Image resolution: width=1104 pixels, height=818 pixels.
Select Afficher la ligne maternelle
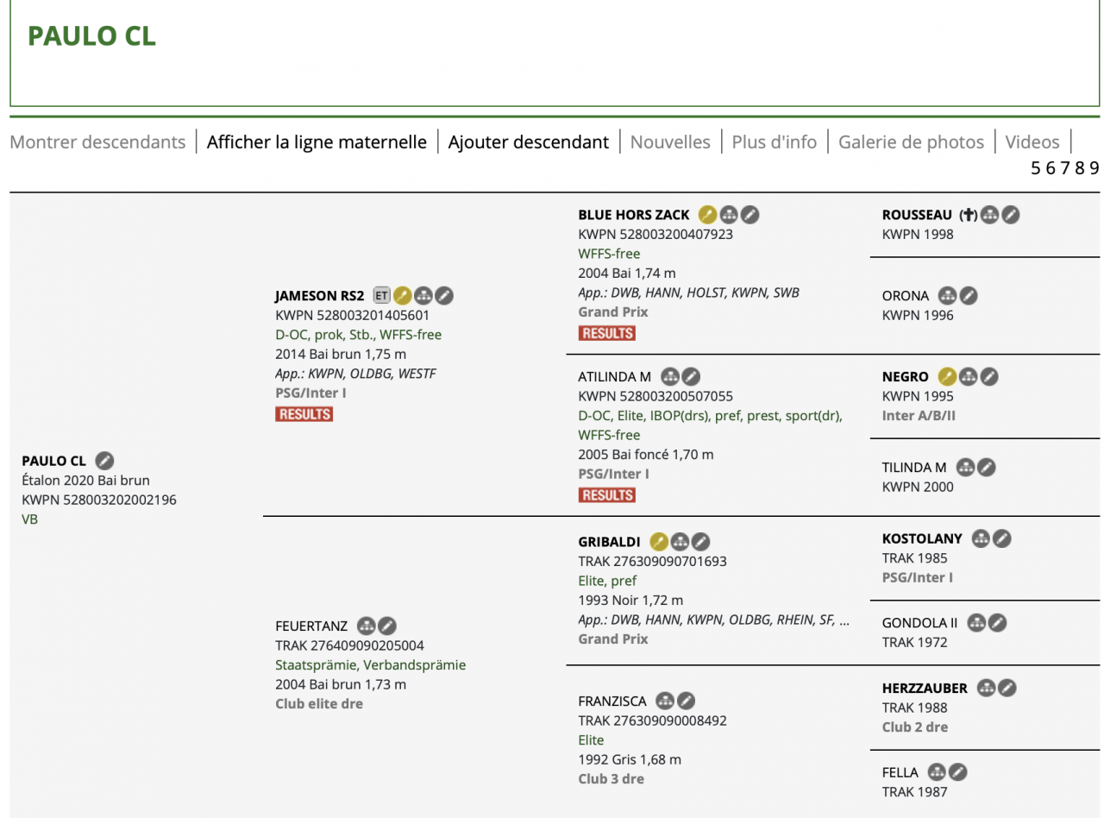point(317,142)
